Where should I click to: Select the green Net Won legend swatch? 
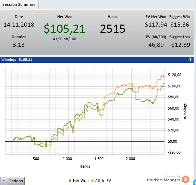click(x=70, y=181)
